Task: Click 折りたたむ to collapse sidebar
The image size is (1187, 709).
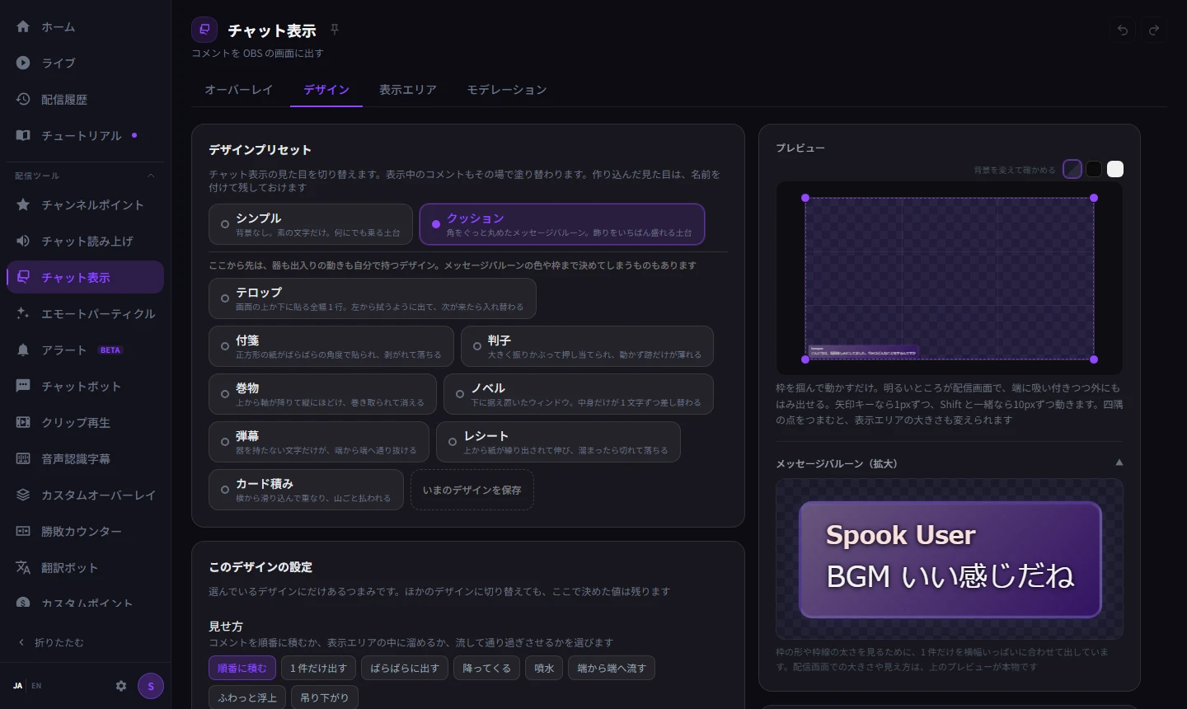Action: (51, 642)
